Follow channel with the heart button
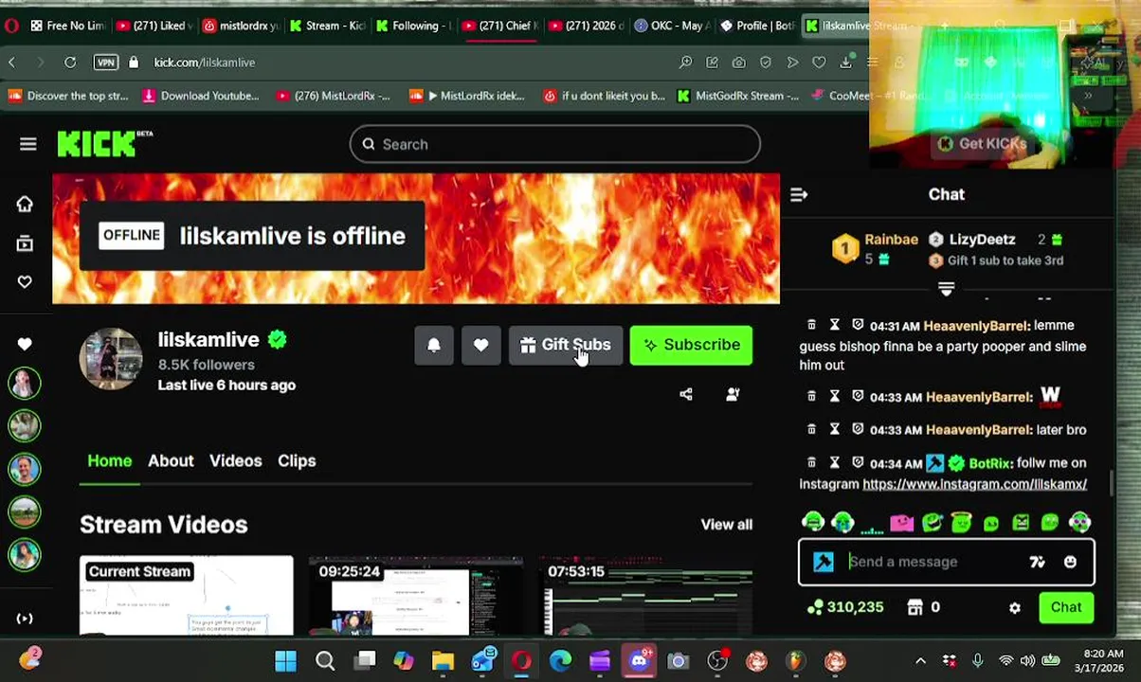Image resolution: width=1141 pixels, height=682 pixels. [480, 345]
